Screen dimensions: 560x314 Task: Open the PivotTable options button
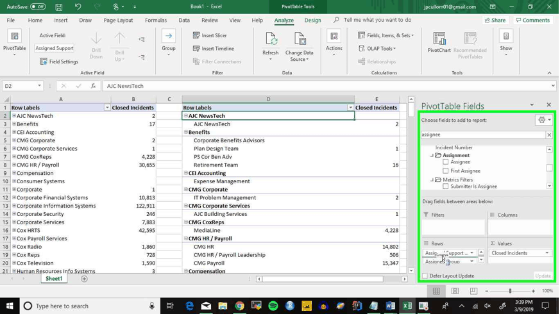tap(14, 42)
